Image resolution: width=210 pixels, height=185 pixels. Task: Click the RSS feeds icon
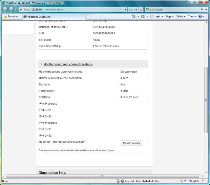click(x=143, y=16)
